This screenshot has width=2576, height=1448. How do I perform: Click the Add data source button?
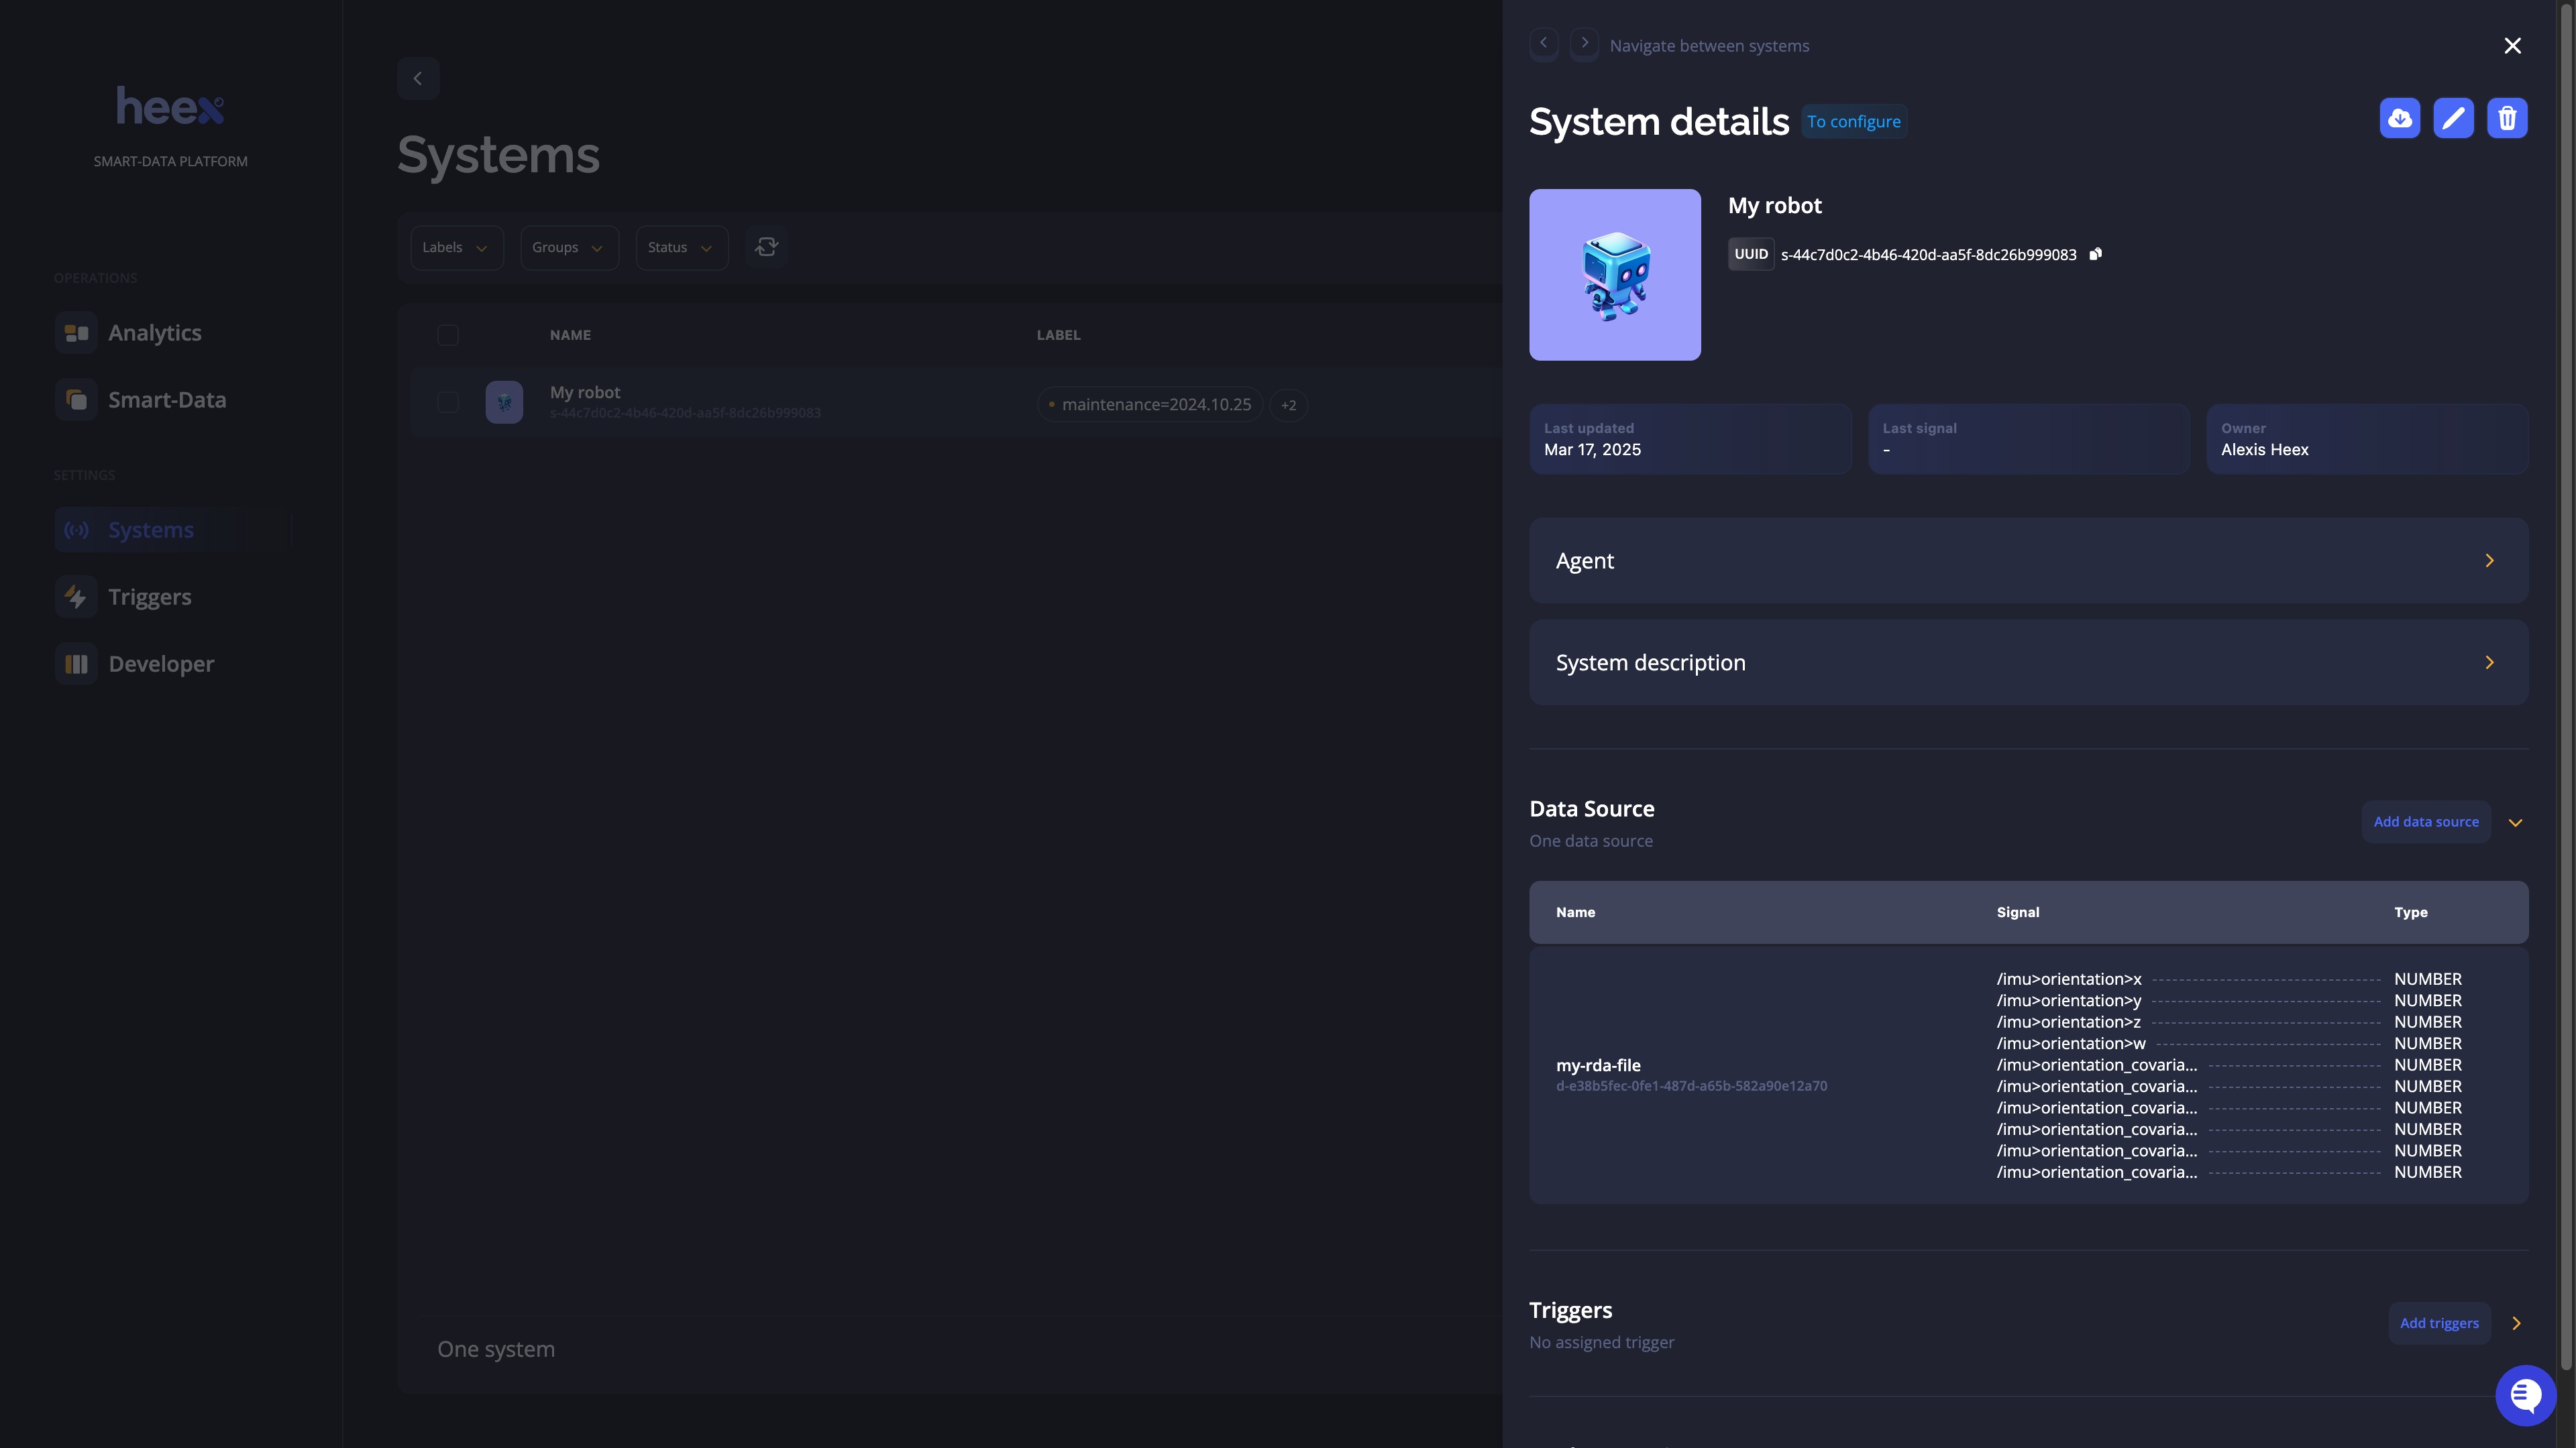2425,823
